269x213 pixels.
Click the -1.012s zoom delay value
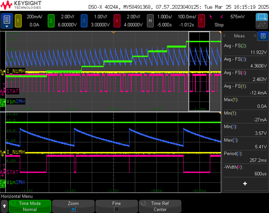pos(187,25)
